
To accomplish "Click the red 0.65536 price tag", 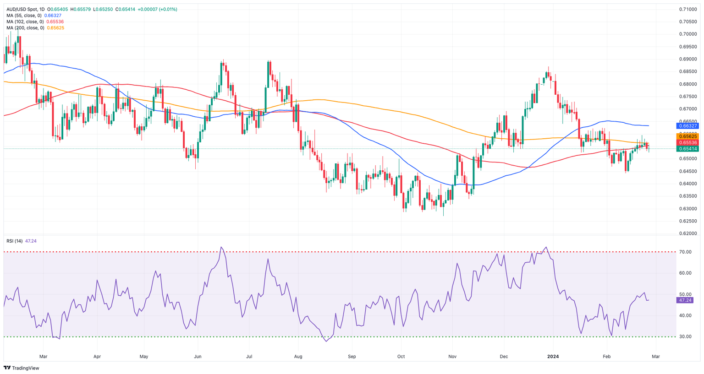I will (687, 142).
